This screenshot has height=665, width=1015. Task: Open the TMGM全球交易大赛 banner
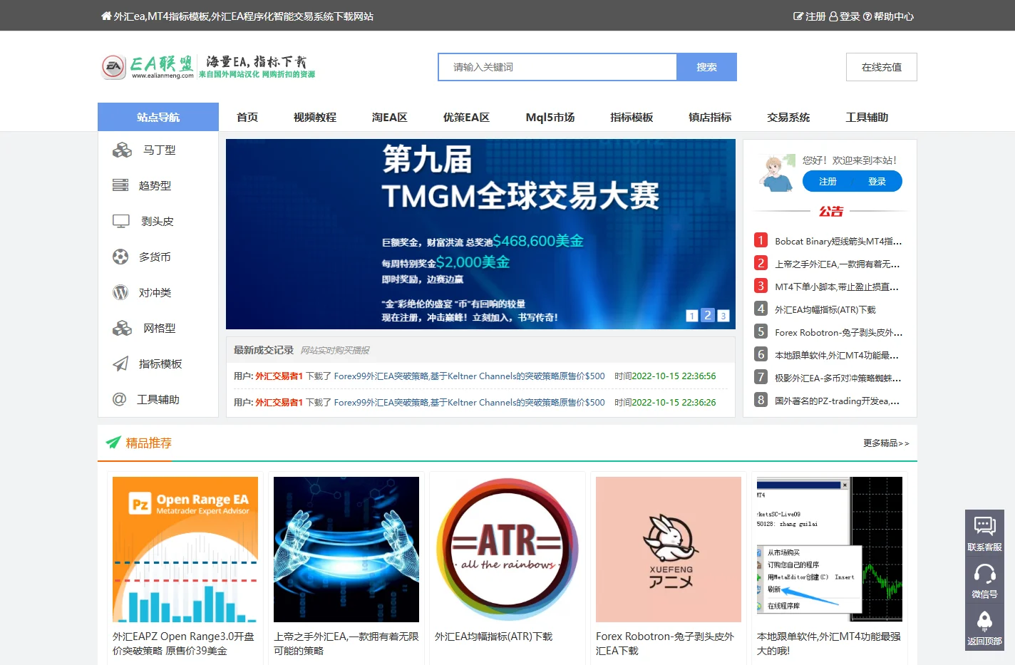480,234
